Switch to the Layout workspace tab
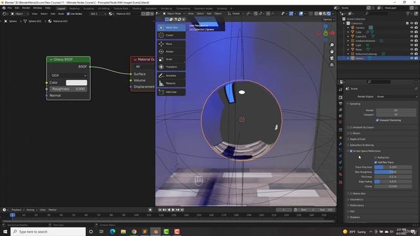This screenshot has height=236, width=420. 61,9
